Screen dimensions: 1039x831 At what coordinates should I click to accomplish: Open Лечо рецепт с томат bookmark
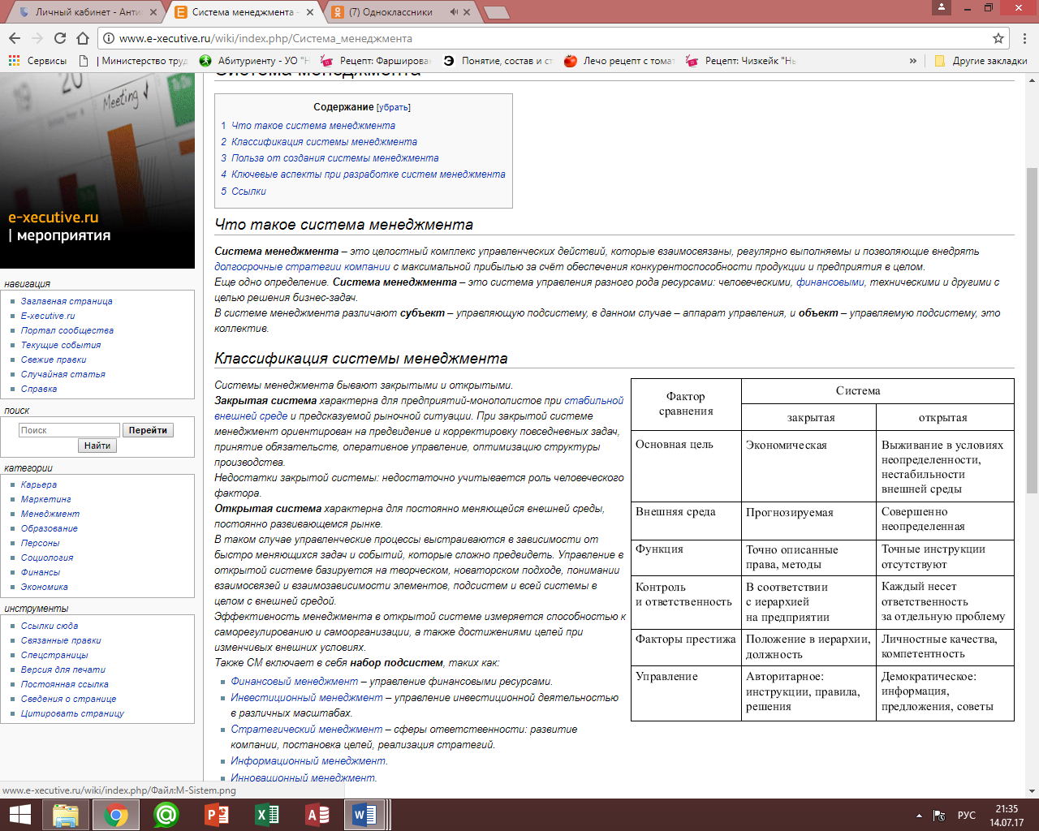(619, 61)
